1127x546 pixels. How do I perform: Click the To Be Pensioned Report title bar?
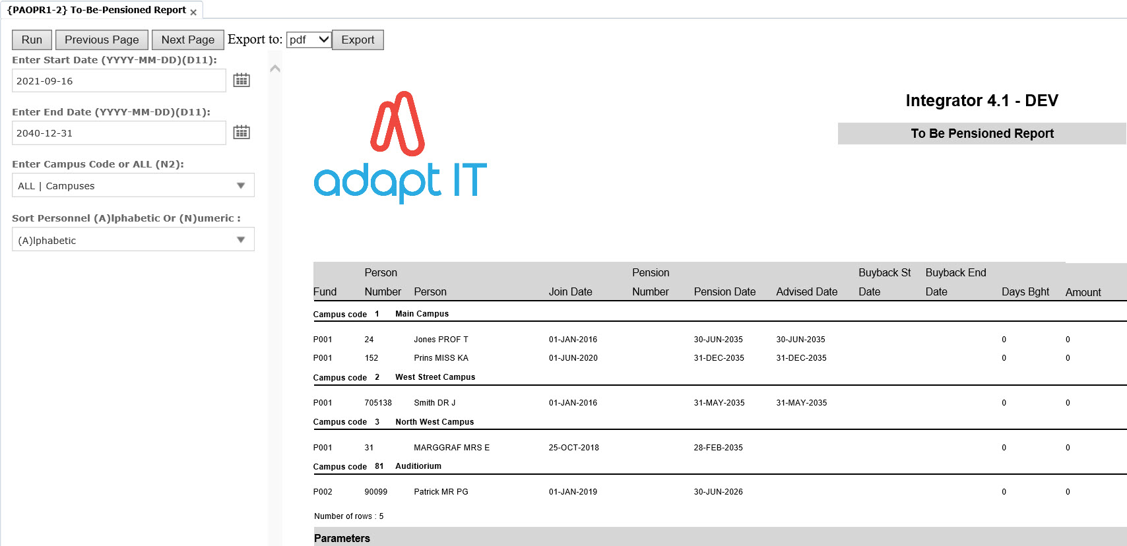(981, 133)
